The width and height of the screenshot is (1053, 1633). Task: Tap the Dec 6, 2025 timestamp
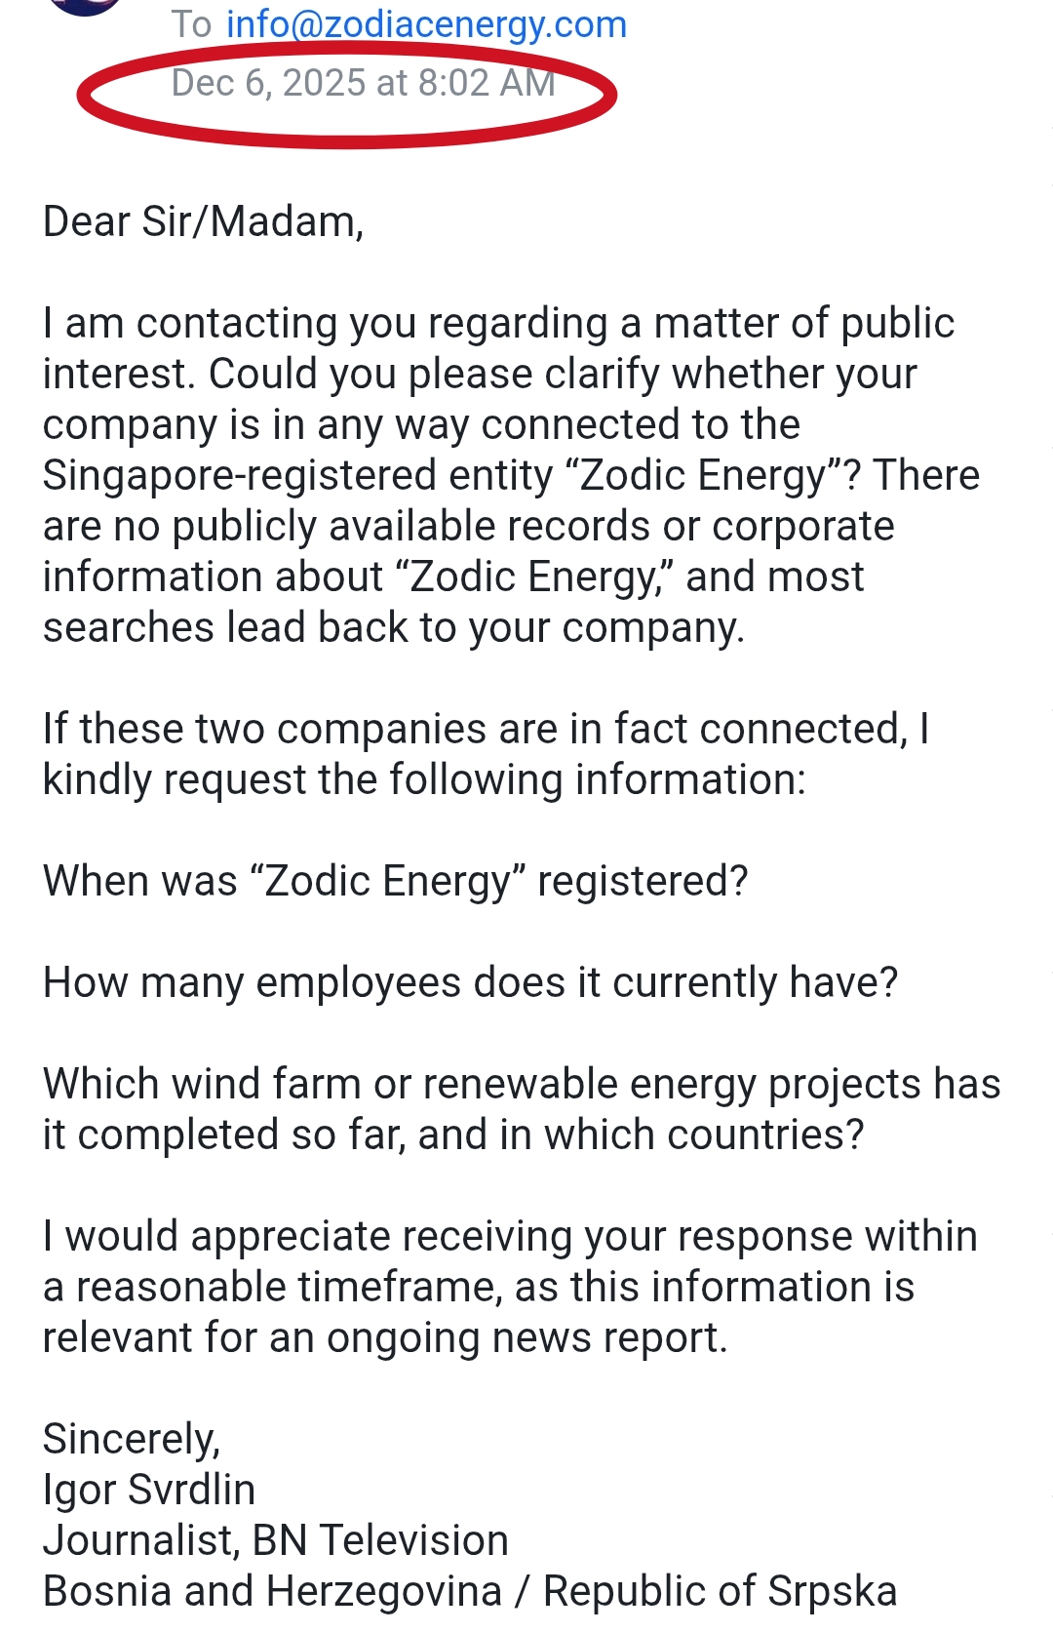[363, 83]
